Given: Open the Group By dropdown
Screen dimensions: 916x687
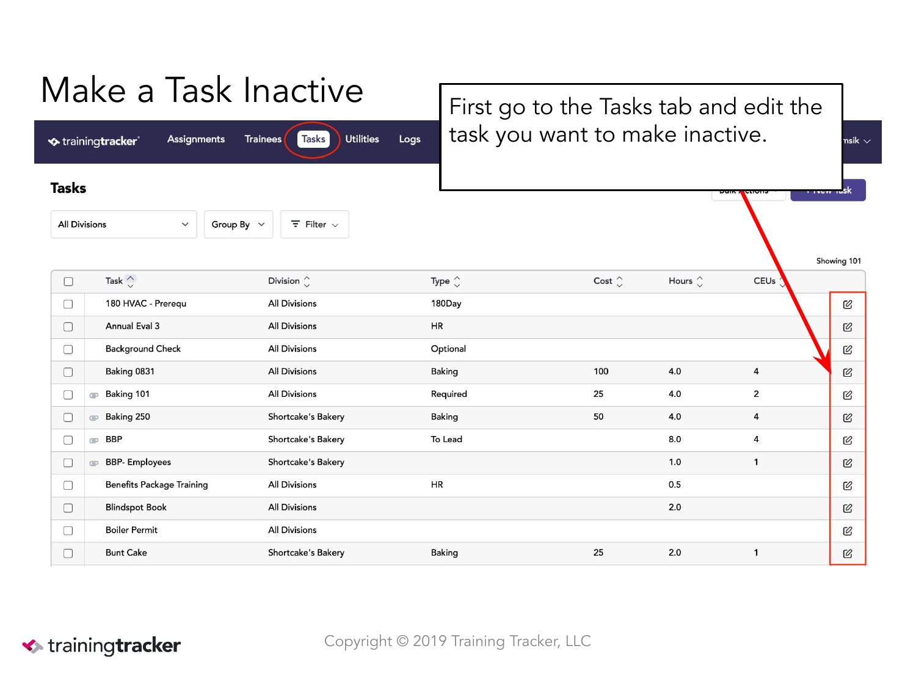Looking at the screenshot, I should tap(238, 224).
